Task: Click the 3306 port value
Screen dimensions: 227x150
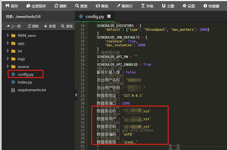Action: click(126, 103)
